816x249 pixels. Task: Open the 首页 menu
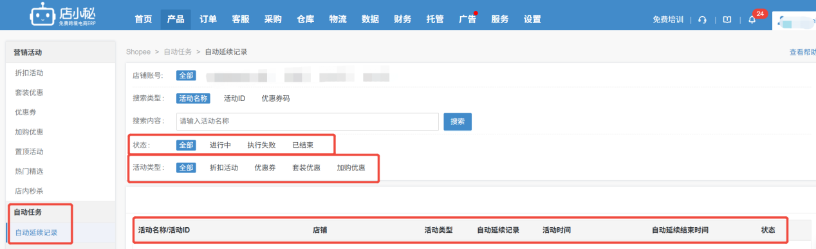click(x=144, y=19)
